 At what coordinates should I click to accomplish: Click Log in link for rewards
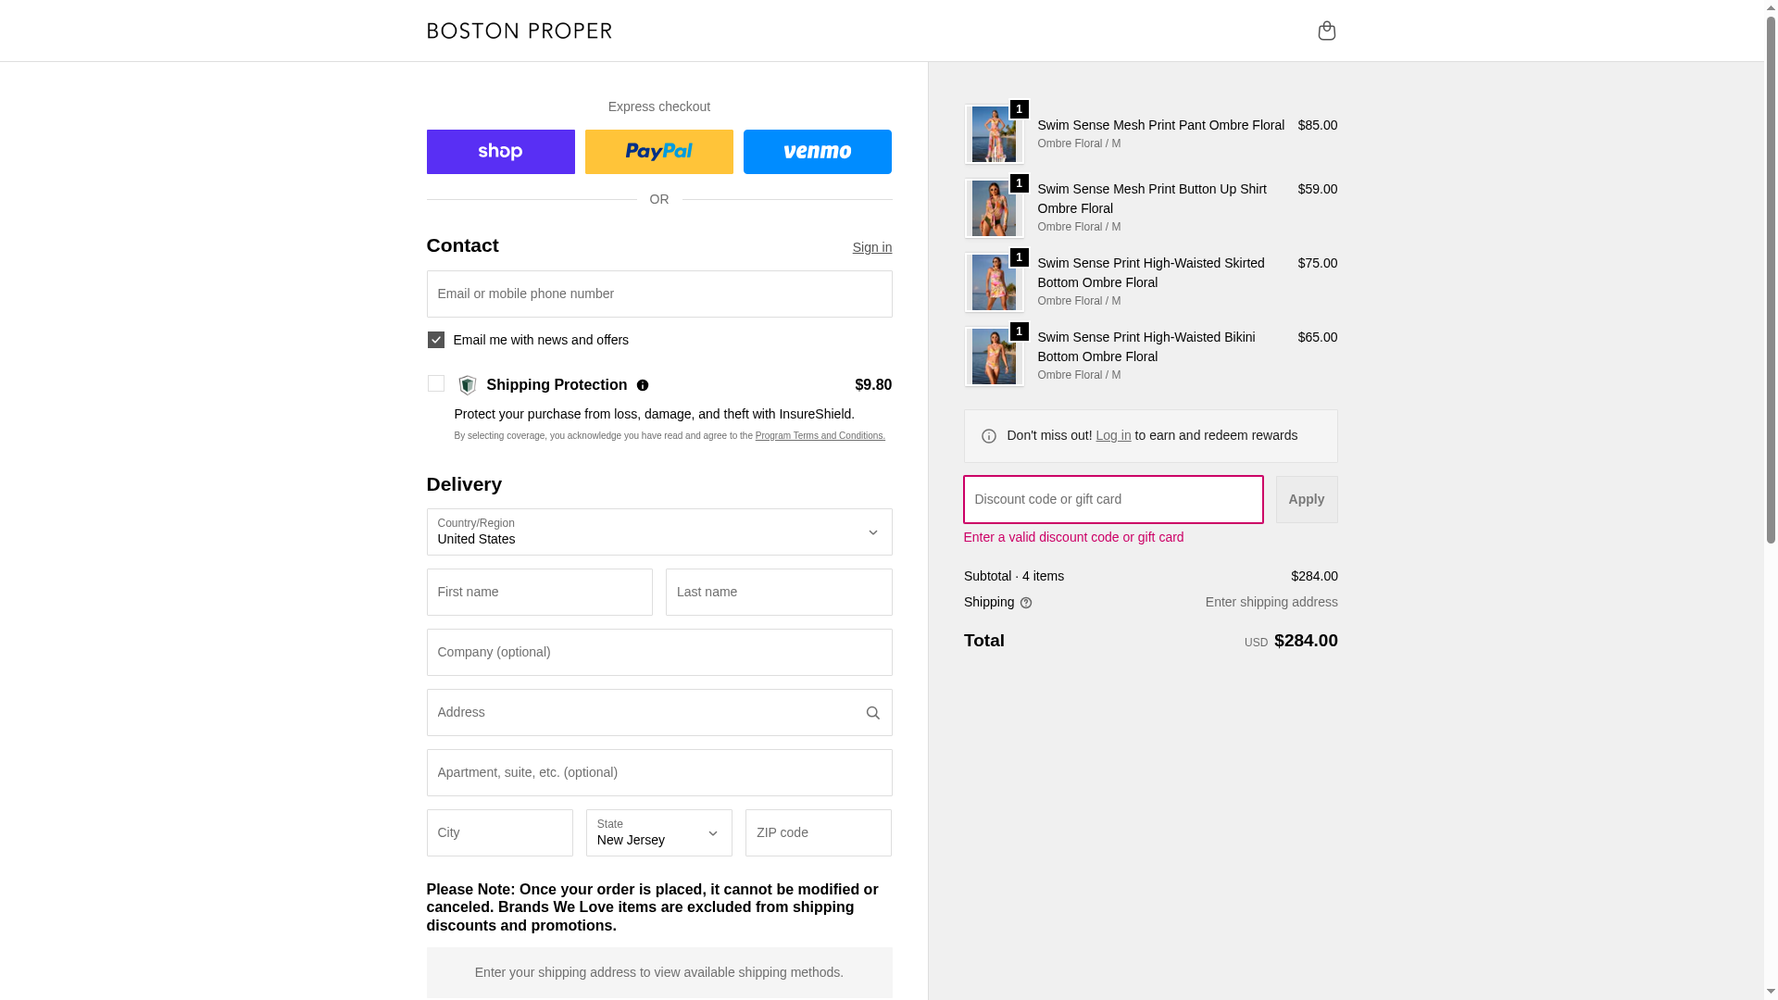tap(1113, 435)
